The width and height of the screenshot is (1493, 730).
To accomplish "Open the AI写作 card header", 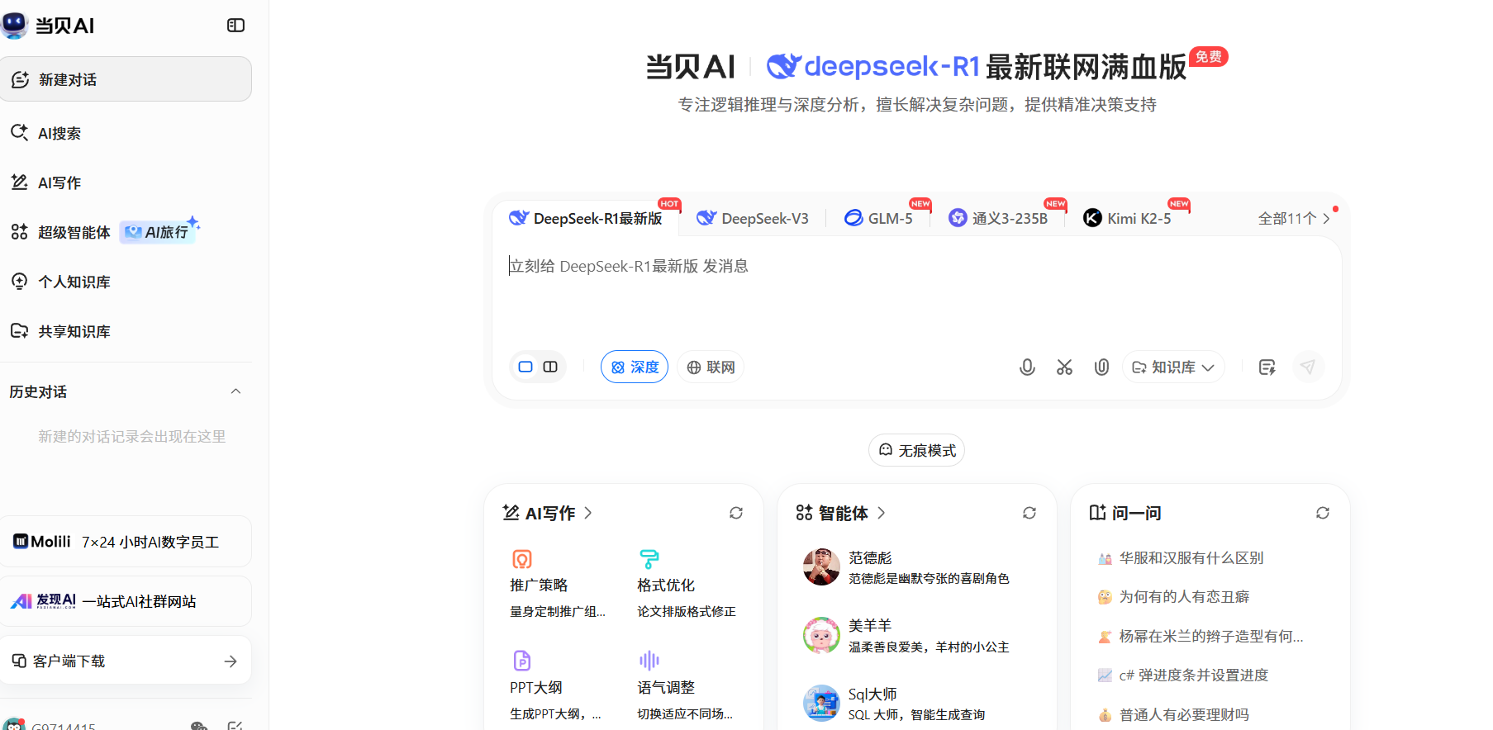I will 548,513.
